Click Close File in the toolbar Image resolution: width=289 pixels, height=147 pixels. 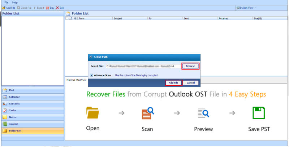24,8
